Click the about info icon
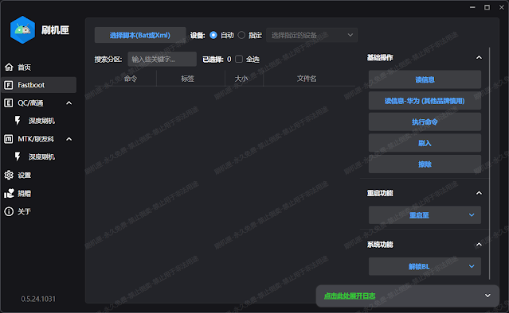Image resolution: width=509 pixels, height=313 pixels. coord(9,211)
